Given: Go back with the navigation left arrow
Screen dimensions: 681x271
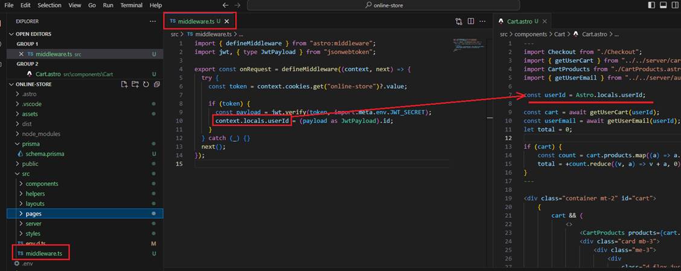Looking at the screenshot, I should point(225,5).
